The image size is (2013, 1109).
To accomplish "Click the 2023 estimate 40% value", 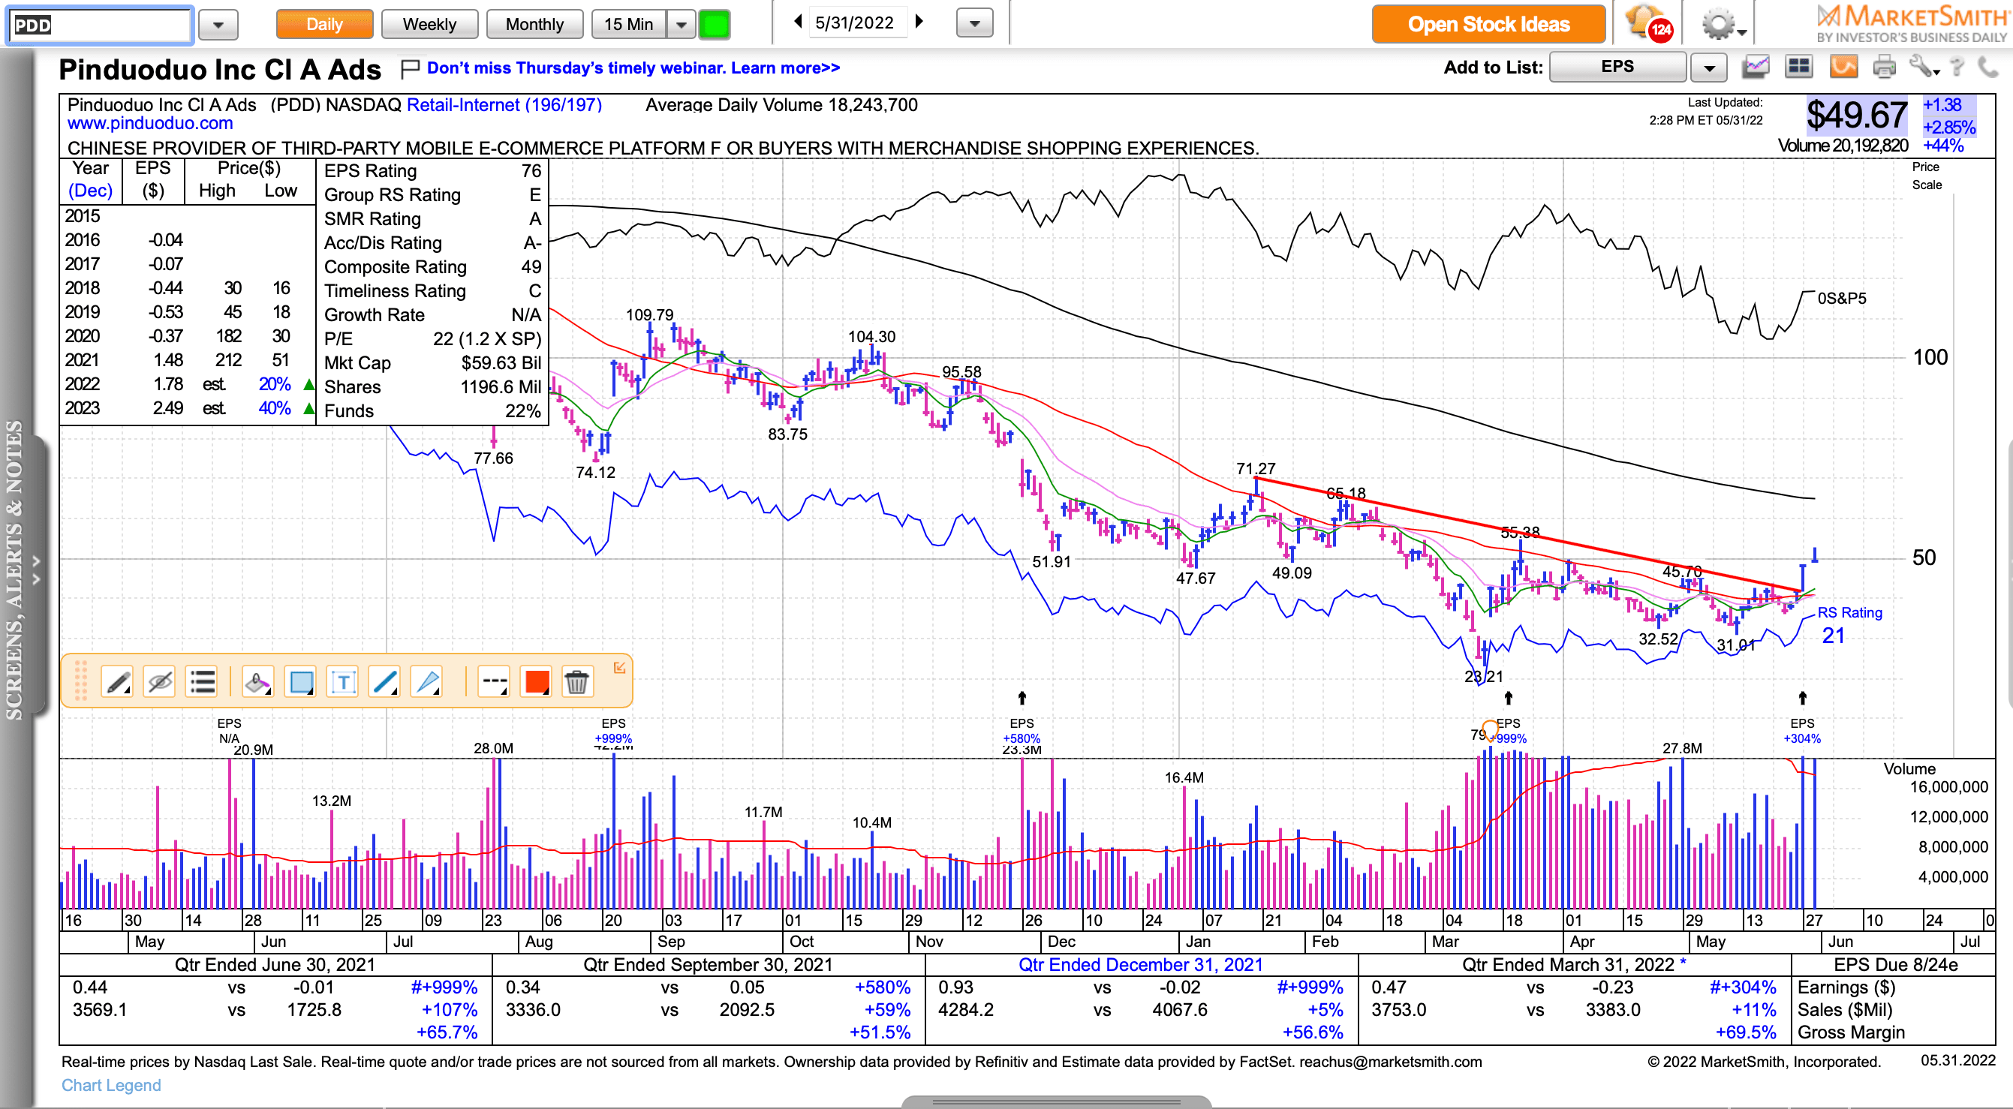I will 275,408.
